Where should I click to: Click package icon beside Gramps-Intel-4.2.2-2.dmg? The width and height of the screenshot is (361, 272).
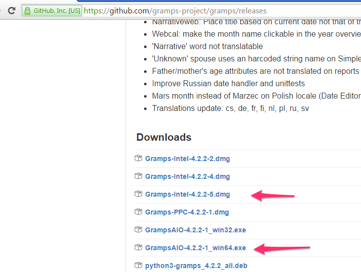coord(138,159)
